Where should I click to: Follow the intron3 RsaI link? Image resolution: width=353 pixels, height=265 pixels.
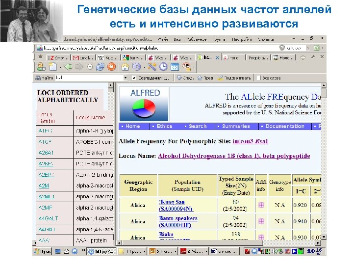pyautogui.click(x=250, y=141)
